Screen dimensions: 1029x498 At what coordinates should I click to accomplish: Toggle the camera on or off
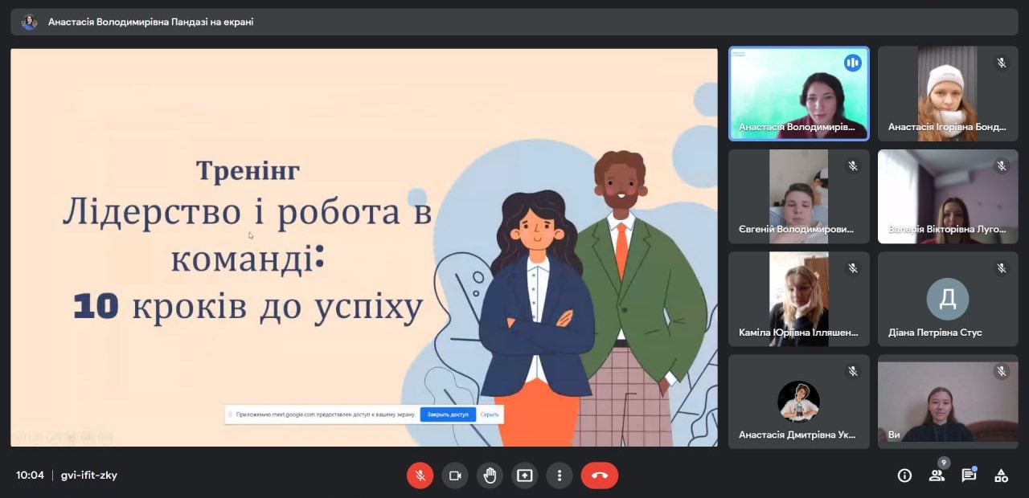454,476
